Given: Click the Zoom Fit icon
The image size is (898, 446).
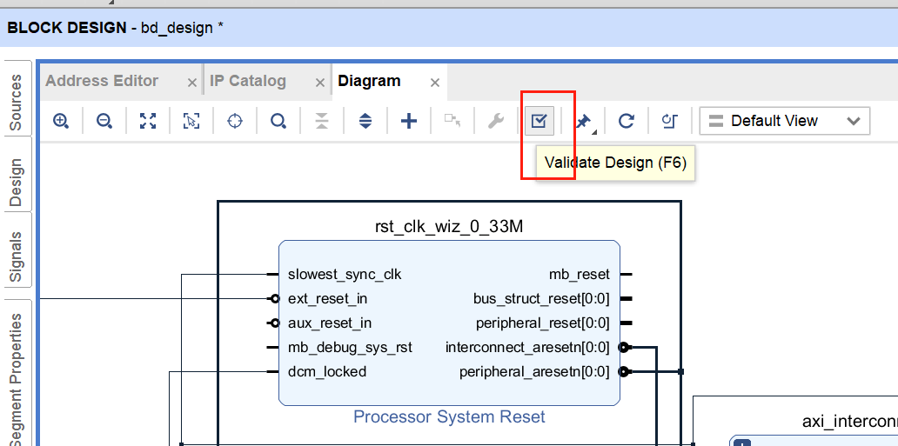Looking at the screenshot, I should [x=148, y=121].
